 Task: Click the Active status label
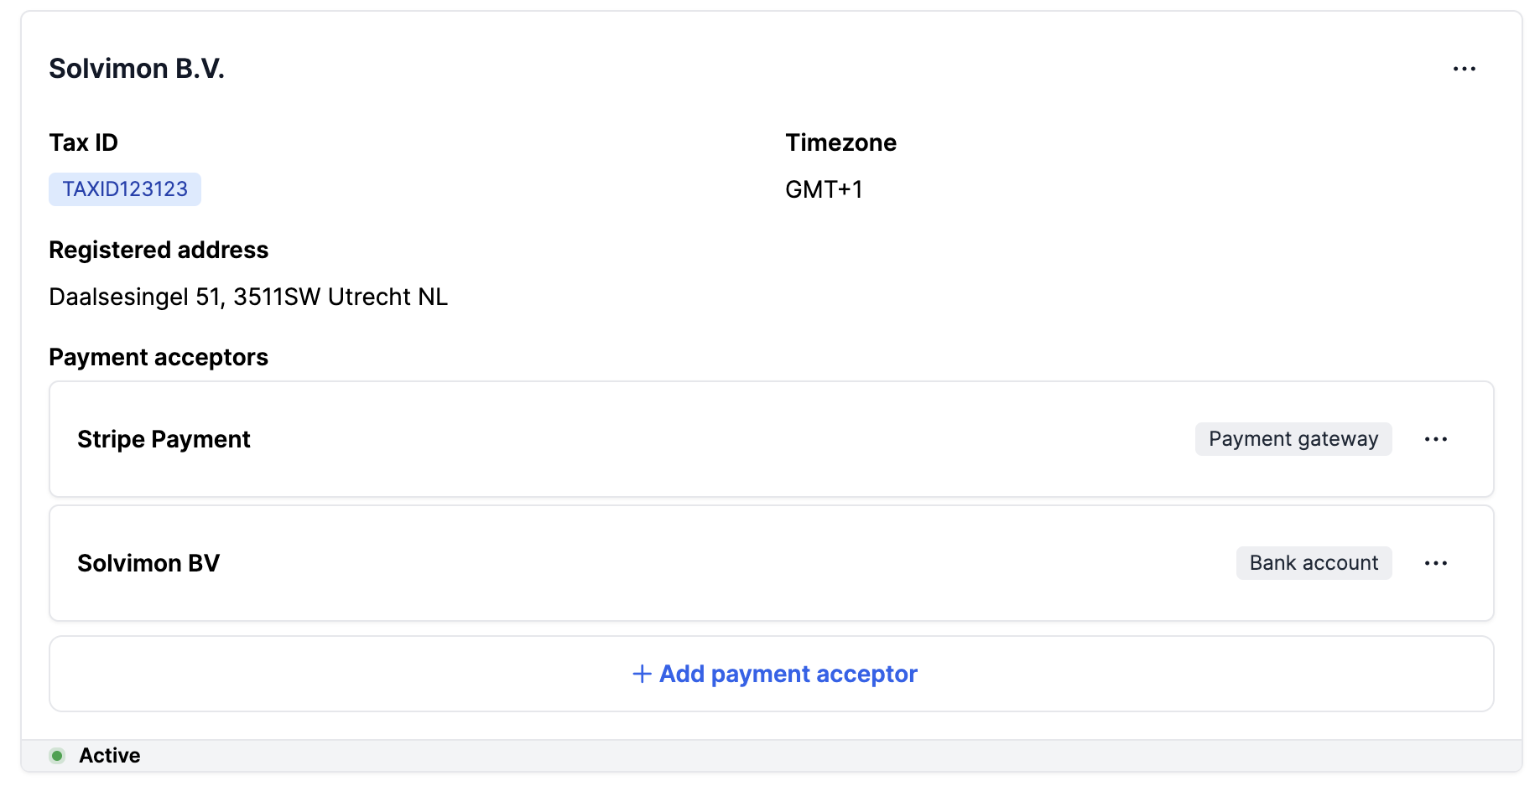(110, 756)
